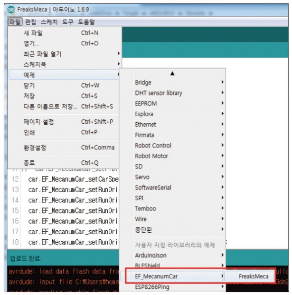Click line 12 in the code editor
This screenshot has width=292, height=295.
point(71,179)
